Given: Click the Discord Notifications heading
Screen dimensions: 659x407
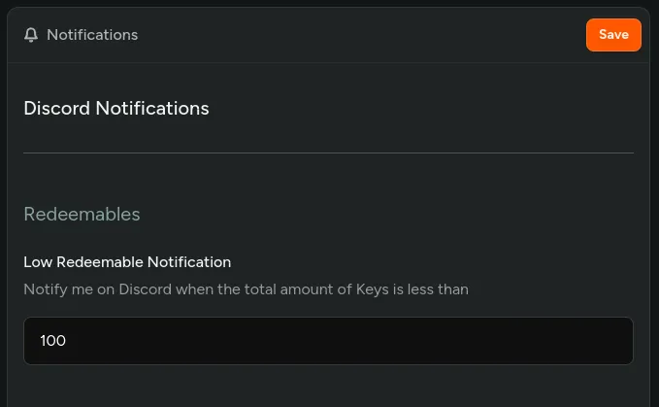Looking at the screenshot, I should pos(116,109).
